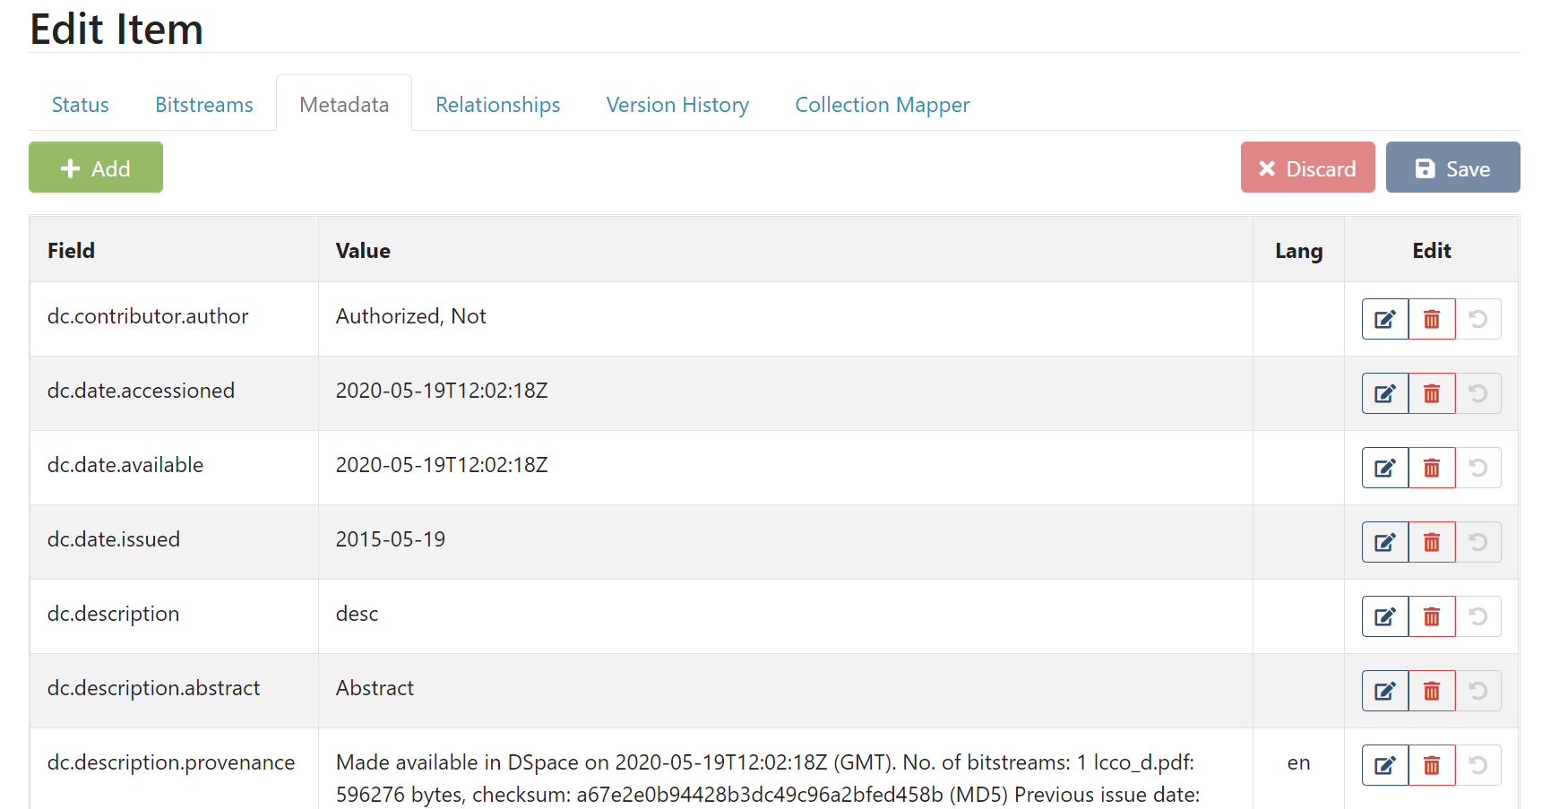Screen dimensions: 1542x809
Task: Edit the dc.date.accessioned value
Action: [x=1384, y=393]
